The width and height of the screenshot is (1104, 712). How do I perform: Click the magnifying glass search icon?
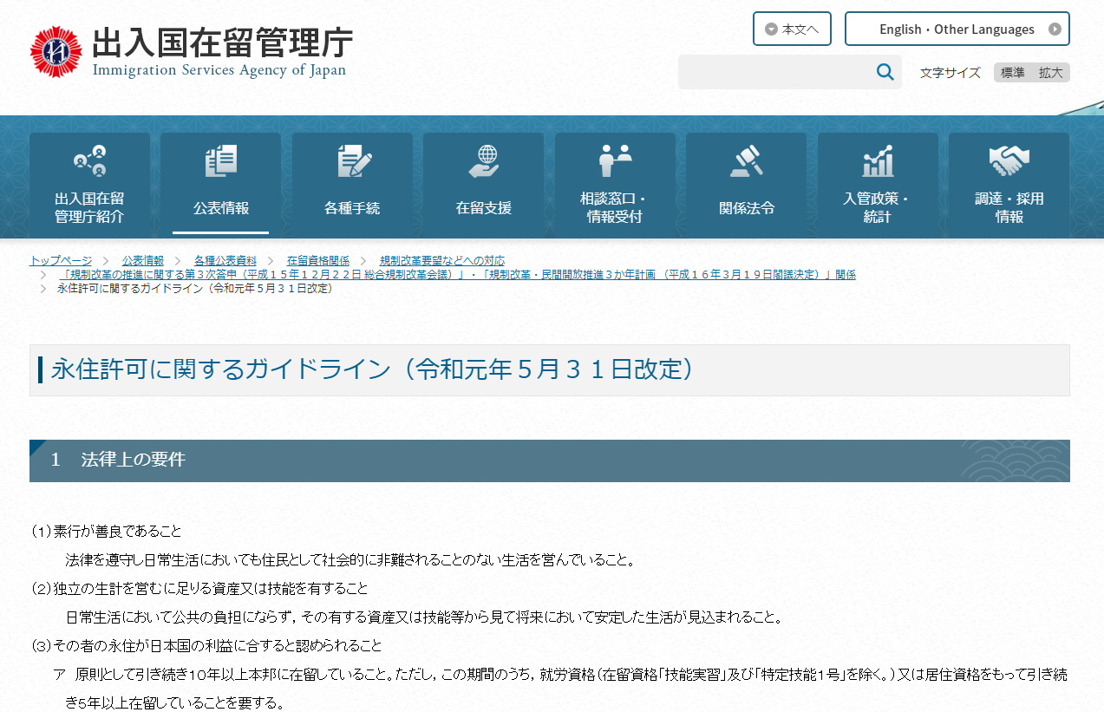pyautogui.click(x=885, y=72)
